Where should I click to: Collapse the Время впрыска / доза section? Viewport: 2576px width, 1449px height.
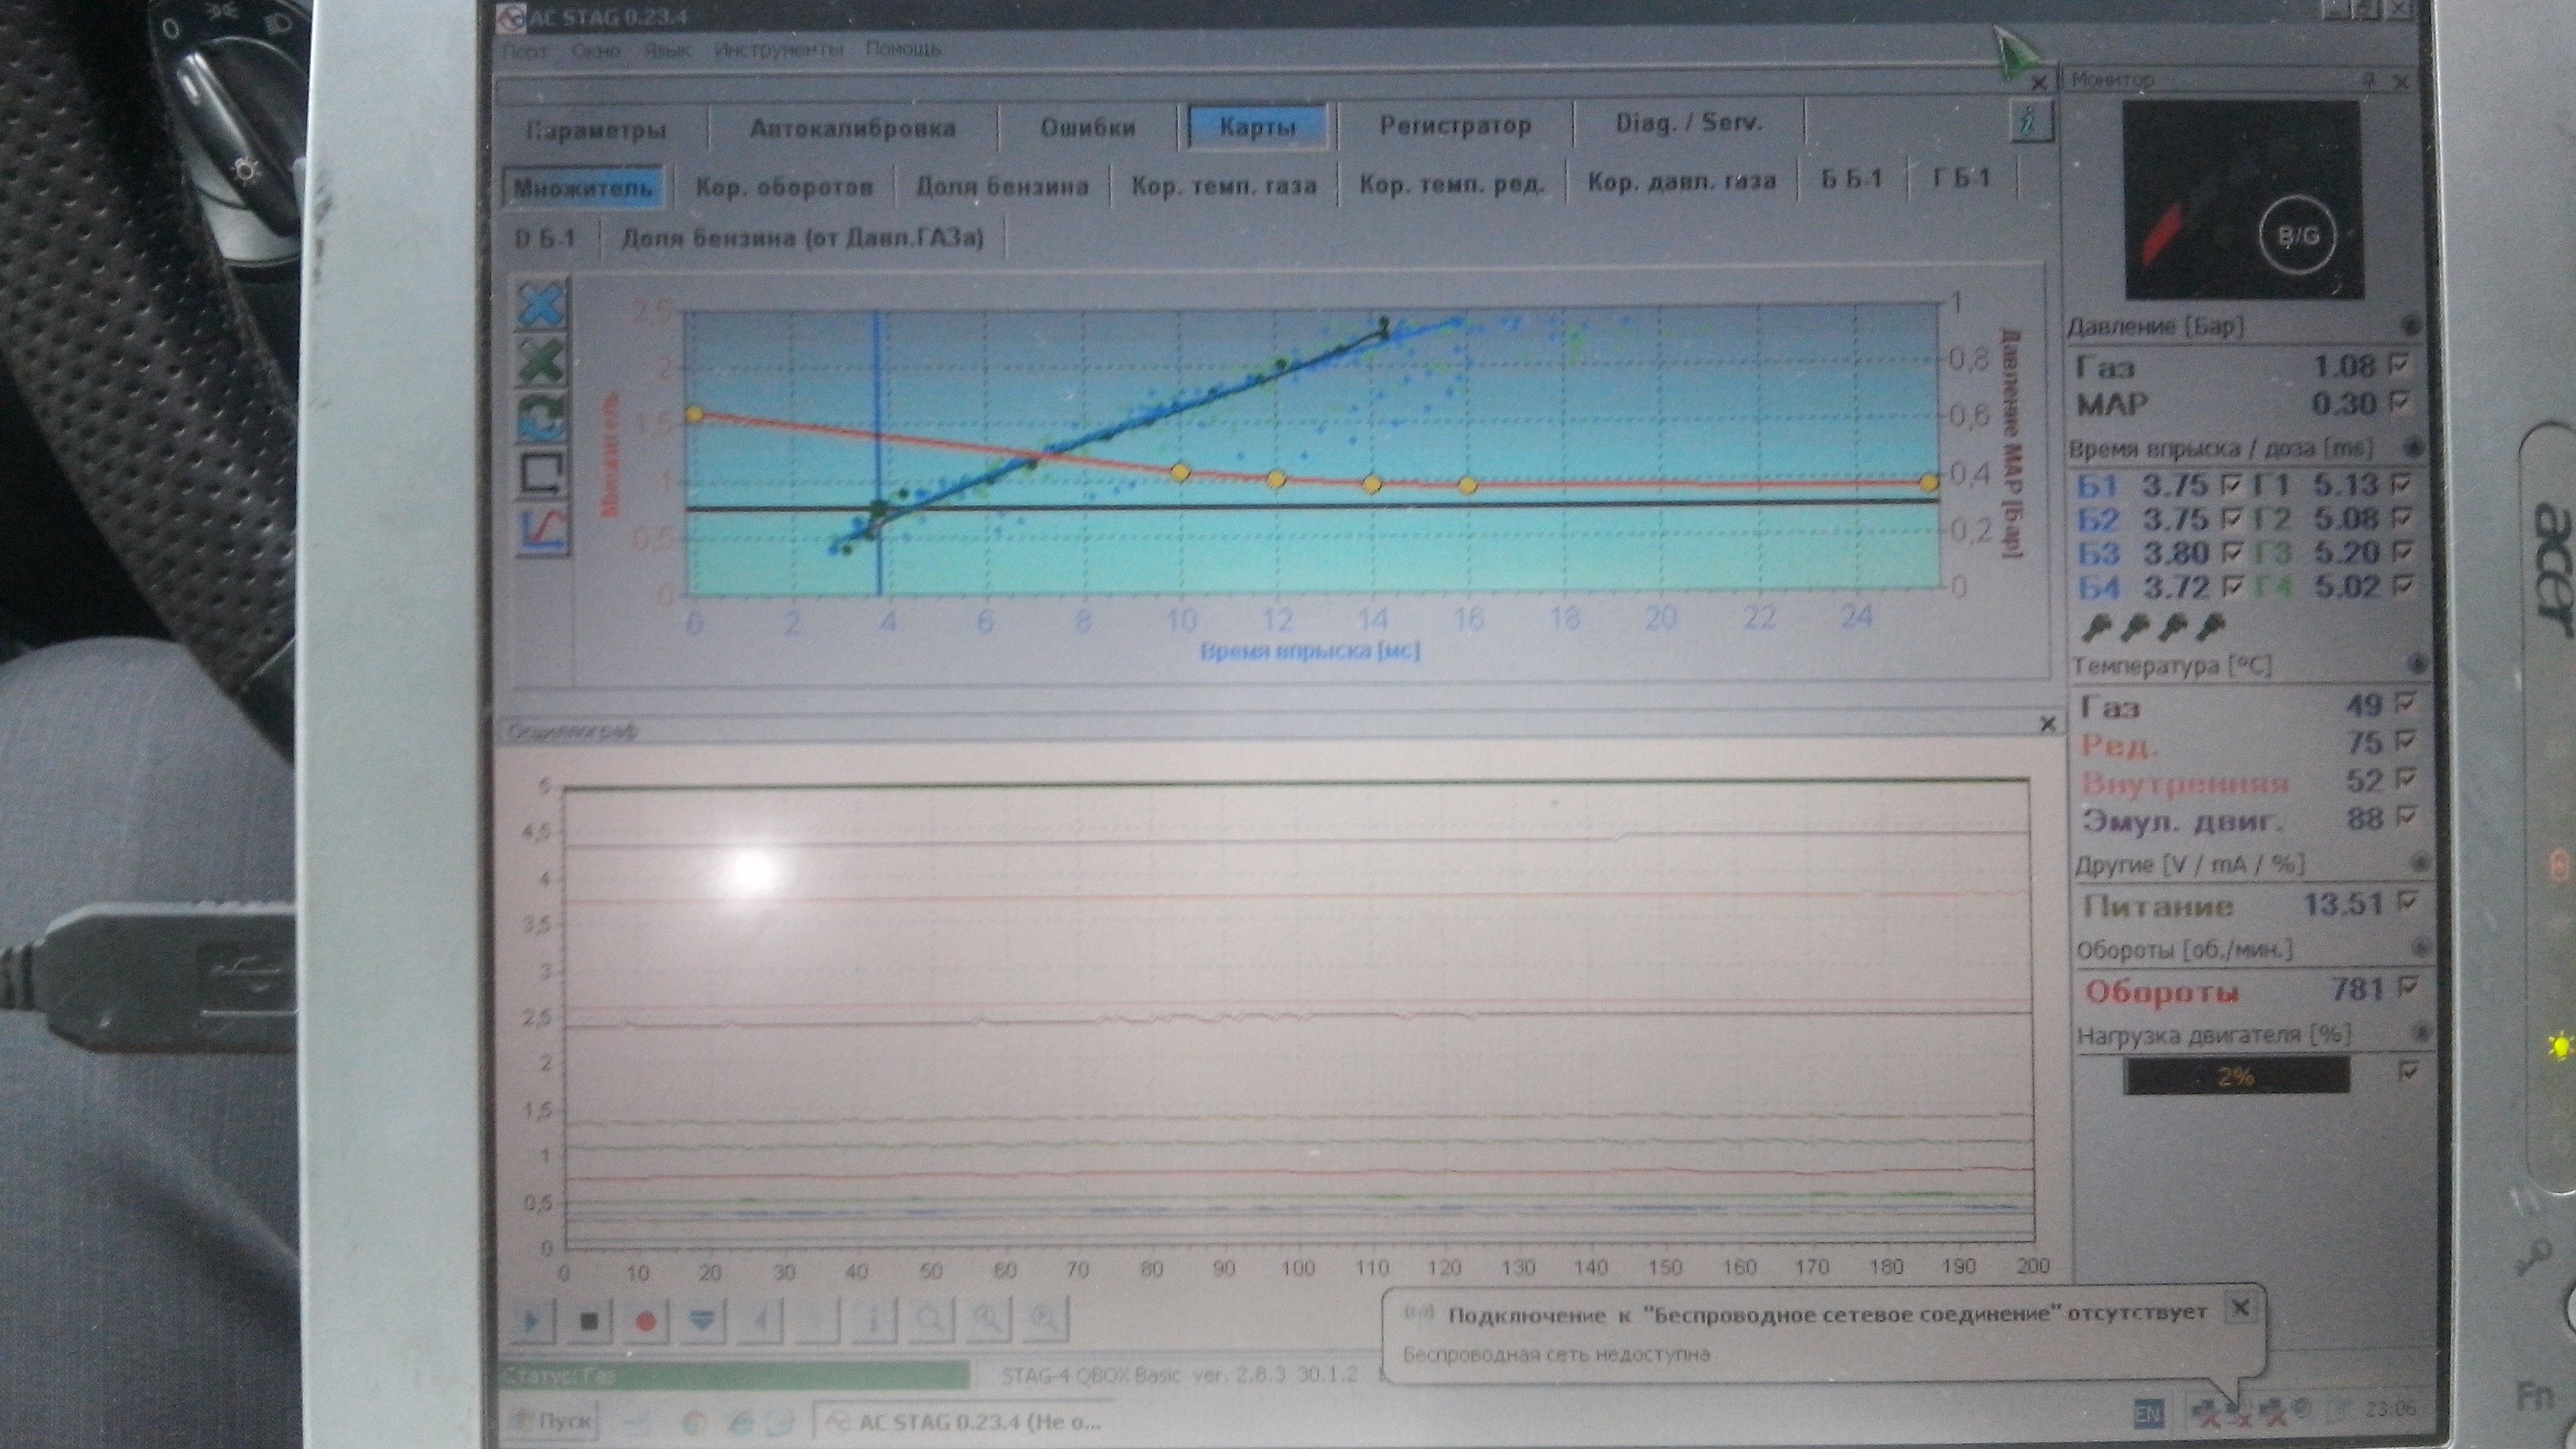tap(2413, 448)
